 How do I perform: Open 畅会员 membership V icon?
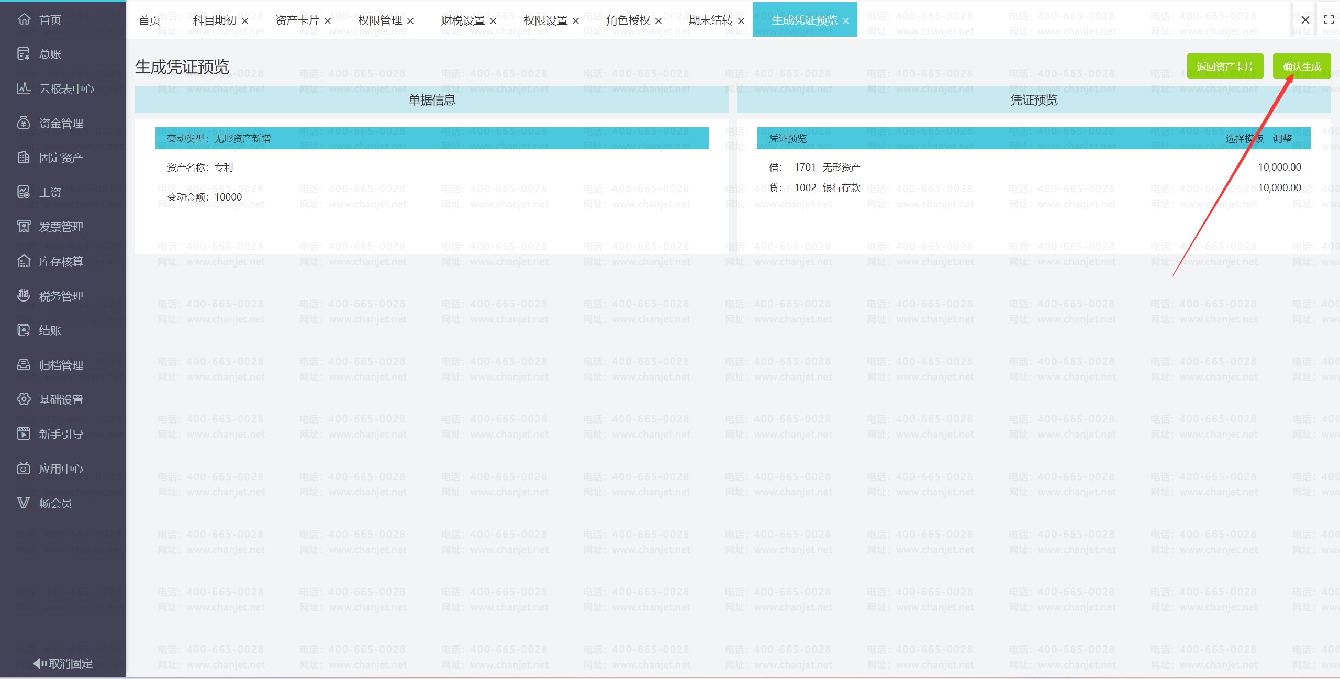(x=24, y=503)
